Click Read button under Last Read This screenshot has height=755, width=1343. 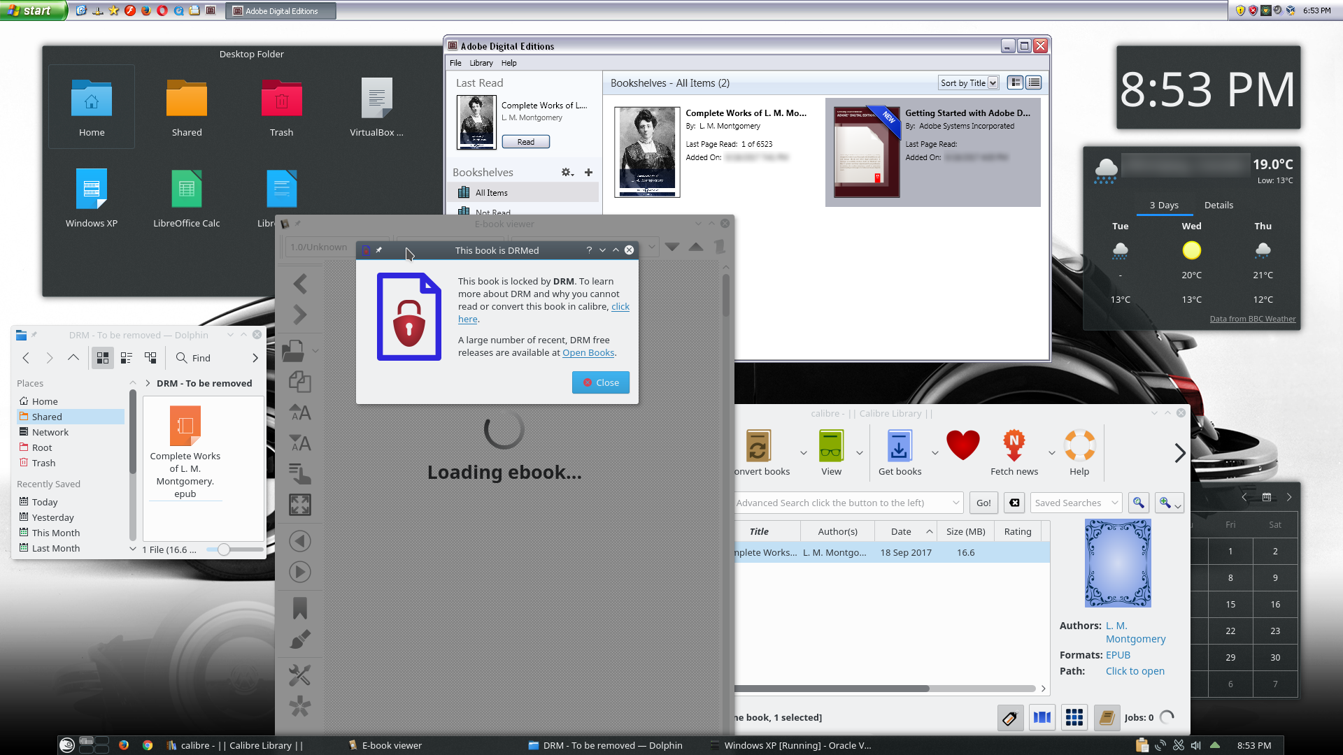pos(526,142)
